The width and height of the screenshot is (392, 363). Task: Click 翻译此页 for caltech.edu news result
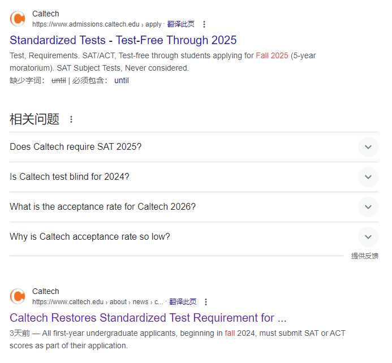pos(183,302)
